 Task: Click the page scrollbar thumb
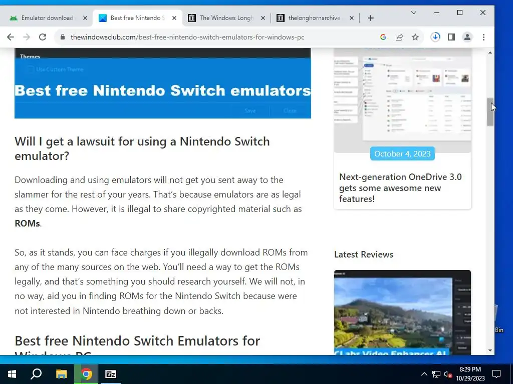tap(490, 112)
